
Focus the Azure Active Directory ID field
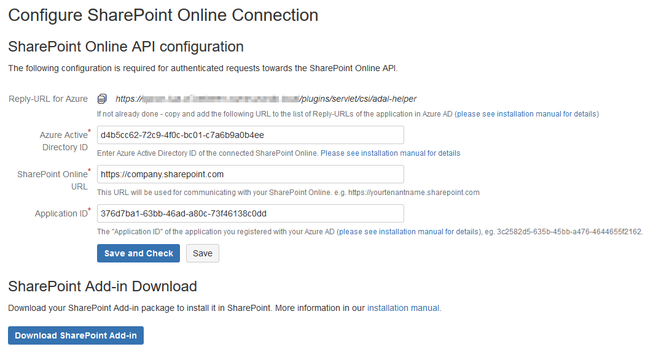pos(250,135)
